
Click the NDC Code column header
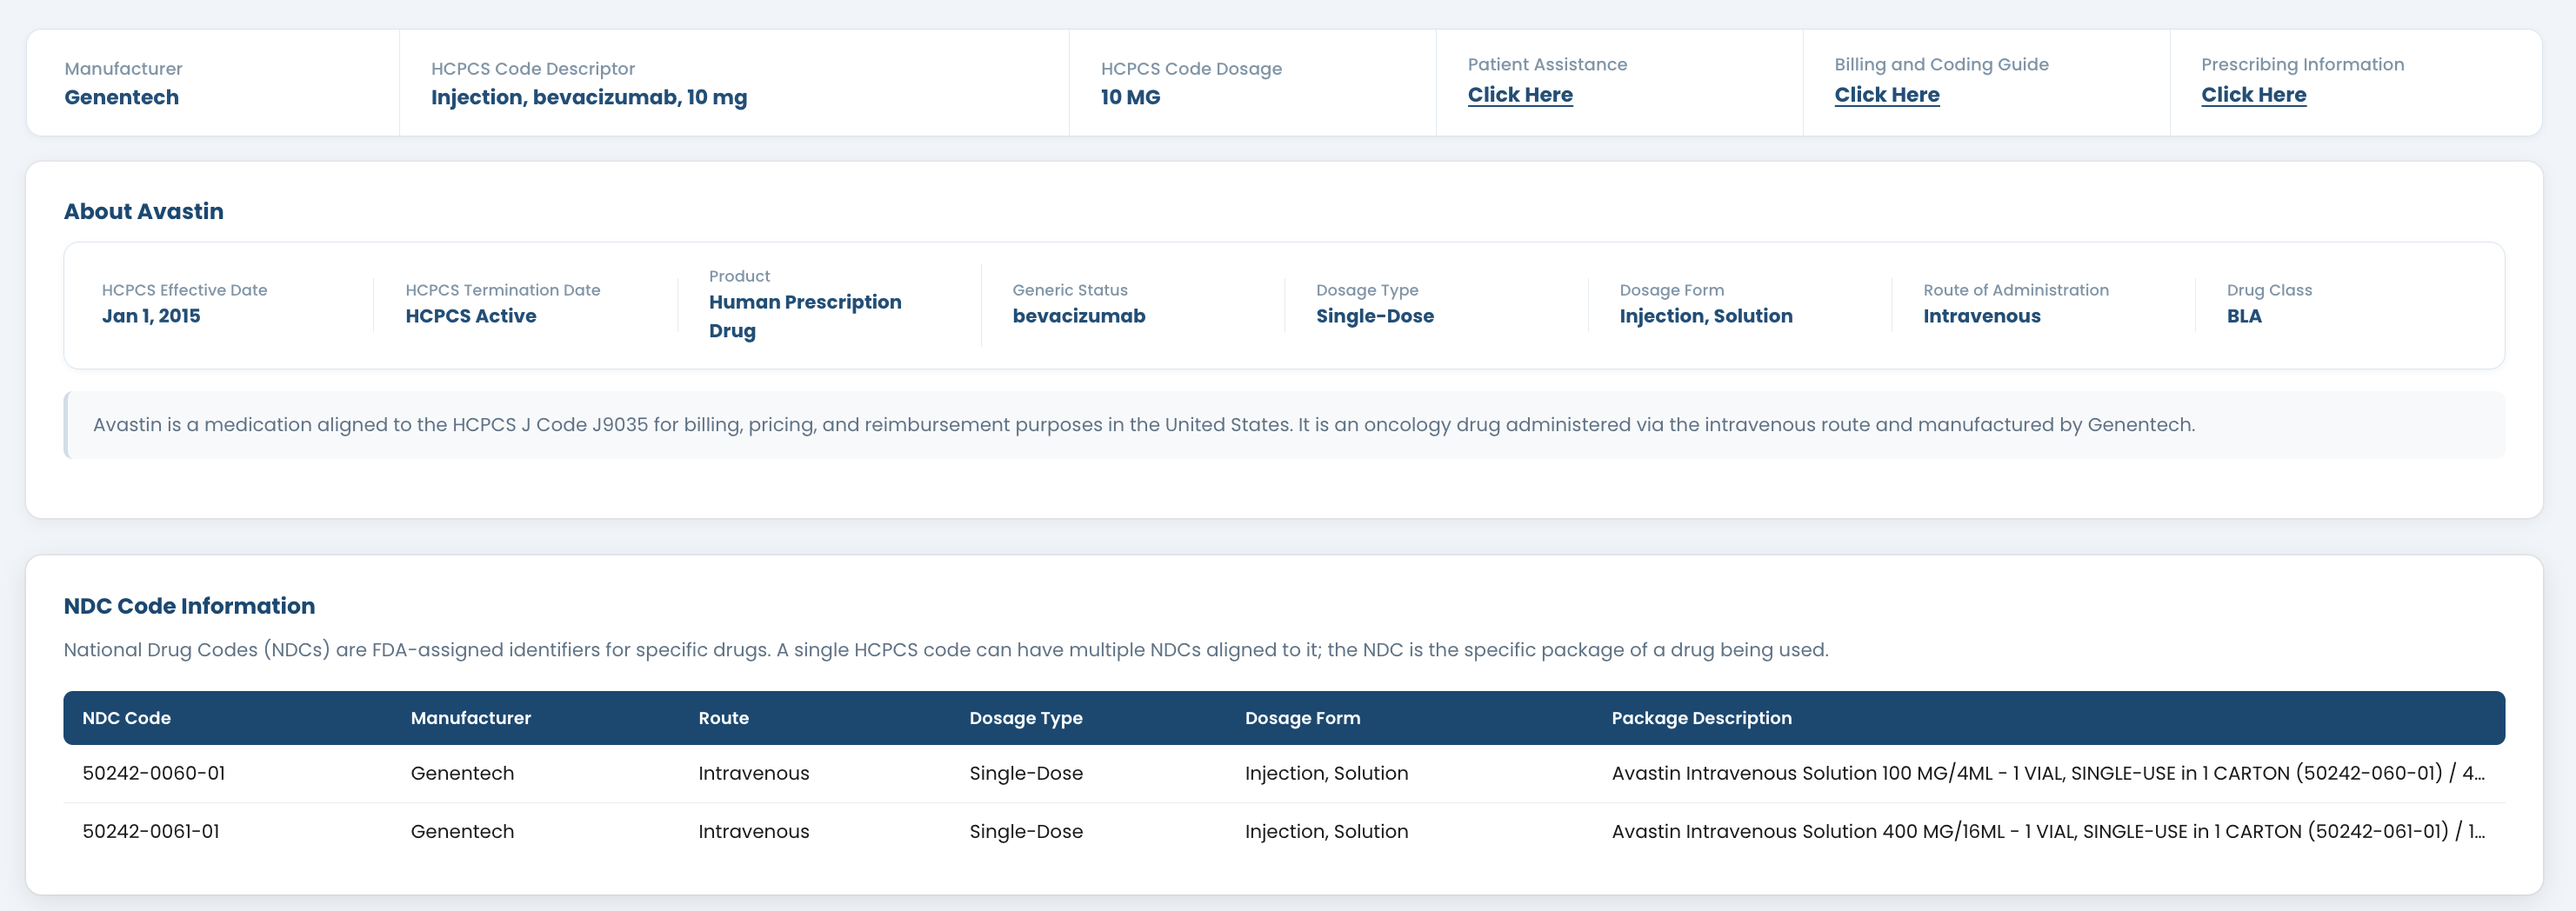pyautogui.click(x=126, y=718)
